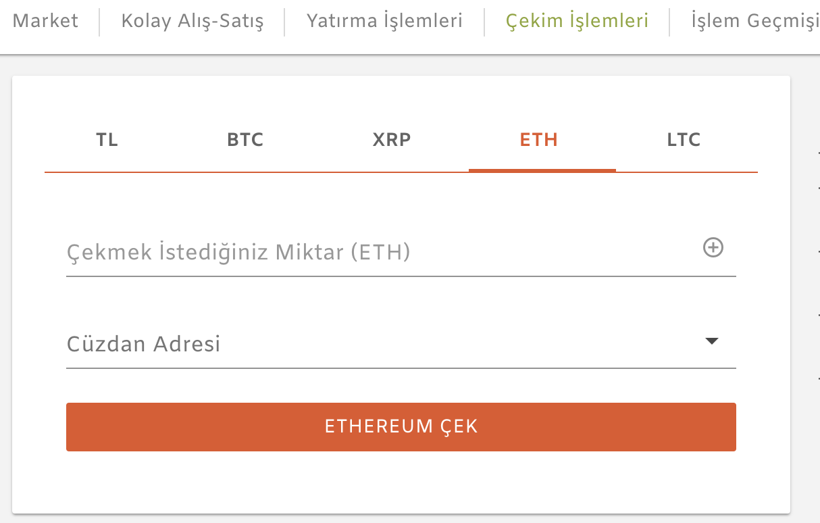Click the ETHEREUM ÇEK button
Screen dimensions: 820x523
tap(401, 427)
